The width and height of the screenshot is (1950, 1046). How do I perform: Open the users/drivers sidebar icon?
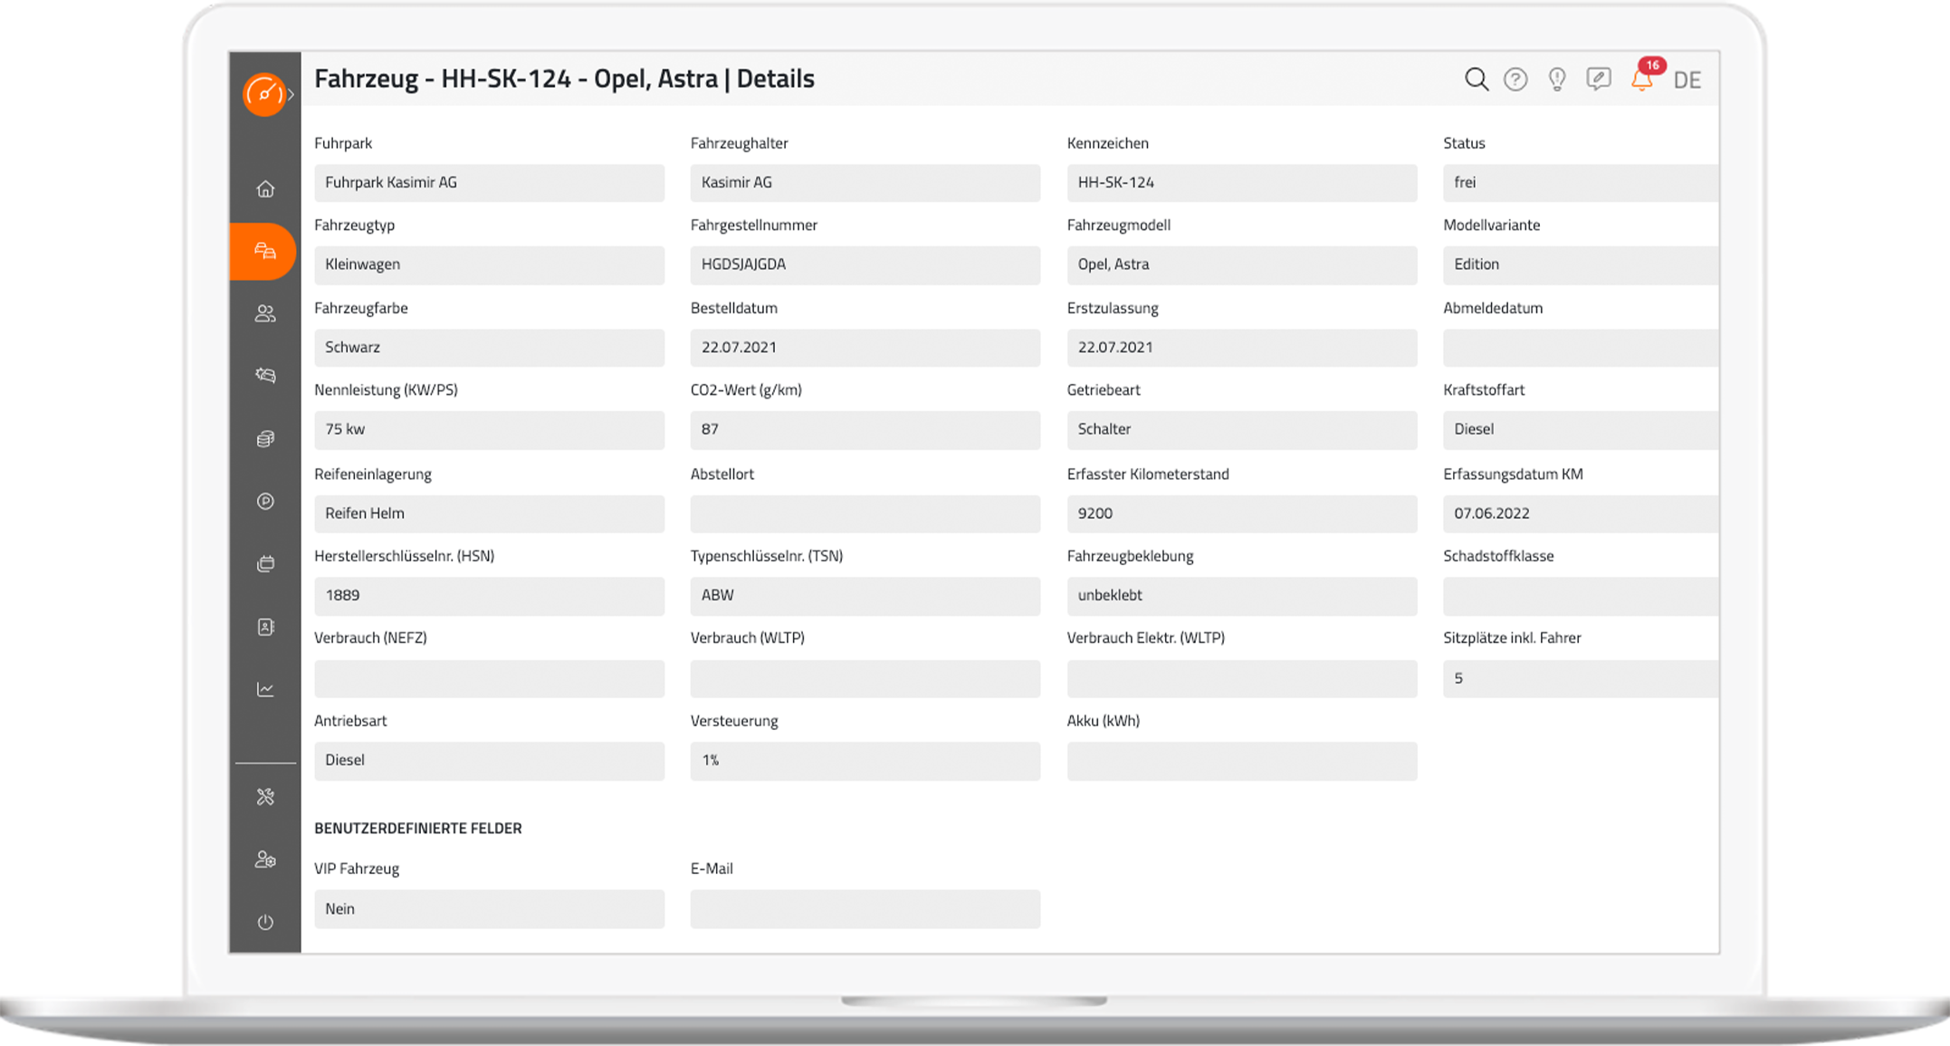coord(265,313)
